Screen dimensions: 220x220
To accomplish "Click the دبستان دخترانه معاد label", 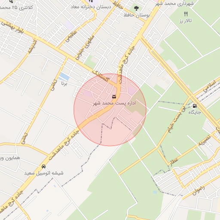I will pyautogui.click(x=91, y=7).
